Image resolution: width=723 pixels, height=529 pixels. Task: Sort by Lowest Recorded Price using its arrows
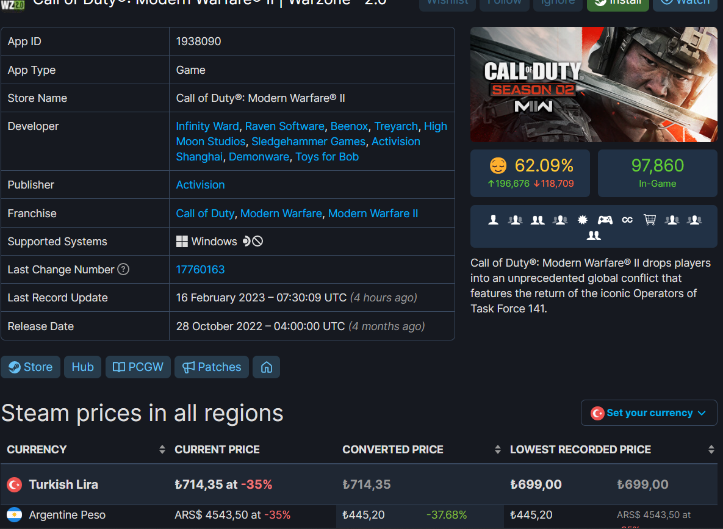click(711, 450)
